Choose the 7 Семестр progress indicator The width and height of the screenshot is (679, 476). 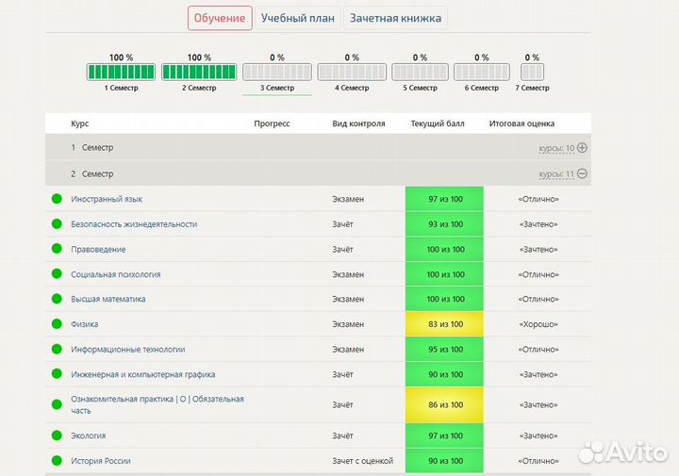click(x=533, y=73)
